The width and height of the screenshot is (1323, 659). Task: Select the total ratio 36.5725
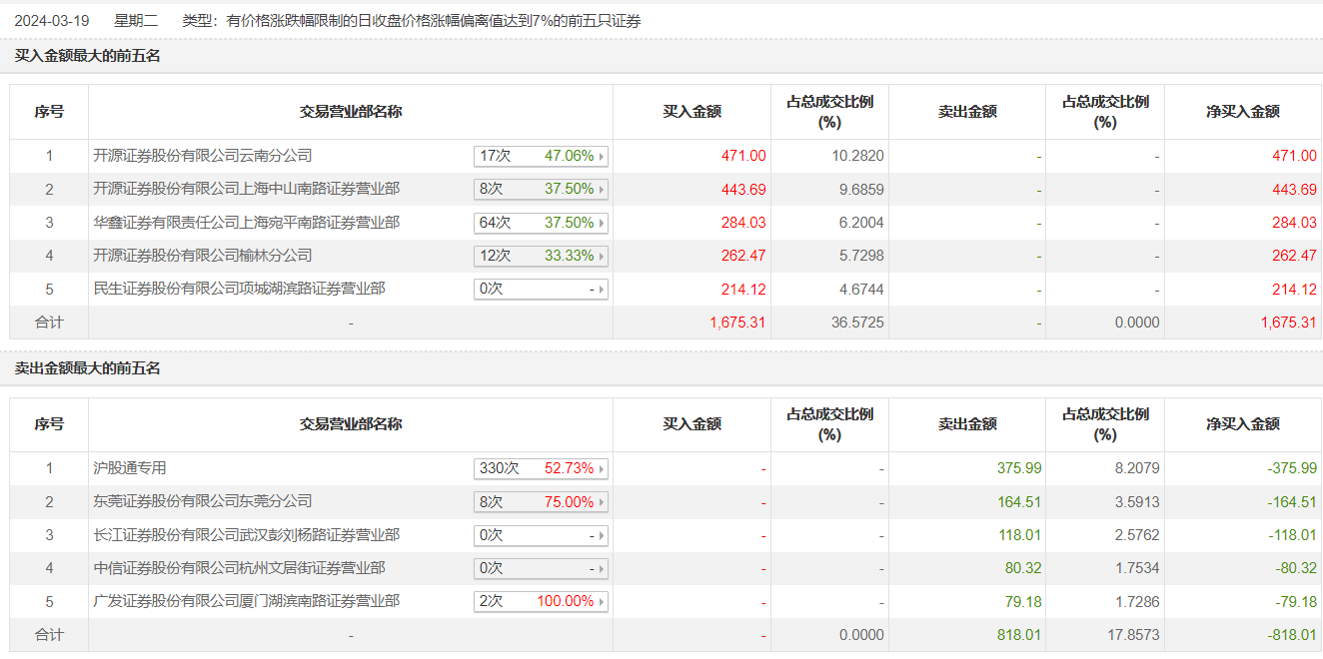pos(857,323)
